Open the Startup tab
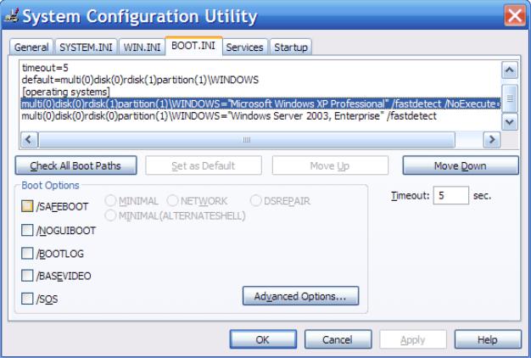Image resolution: width=531 pixels, height=358 pixels. [291, 47]
